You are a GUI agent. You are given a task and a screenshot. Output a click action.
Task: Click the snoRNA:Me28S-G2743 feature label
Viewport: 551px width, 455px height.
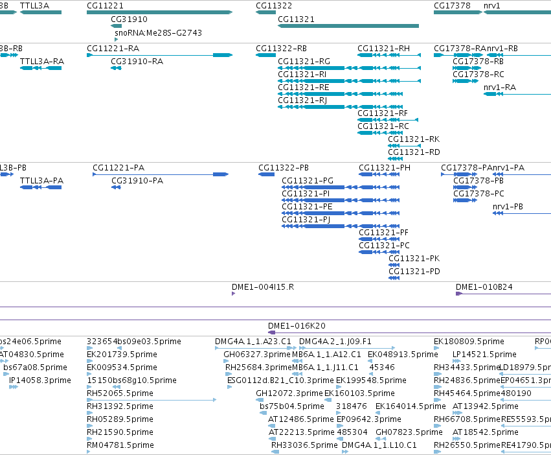pyautogui.click(x=158, y=32)
